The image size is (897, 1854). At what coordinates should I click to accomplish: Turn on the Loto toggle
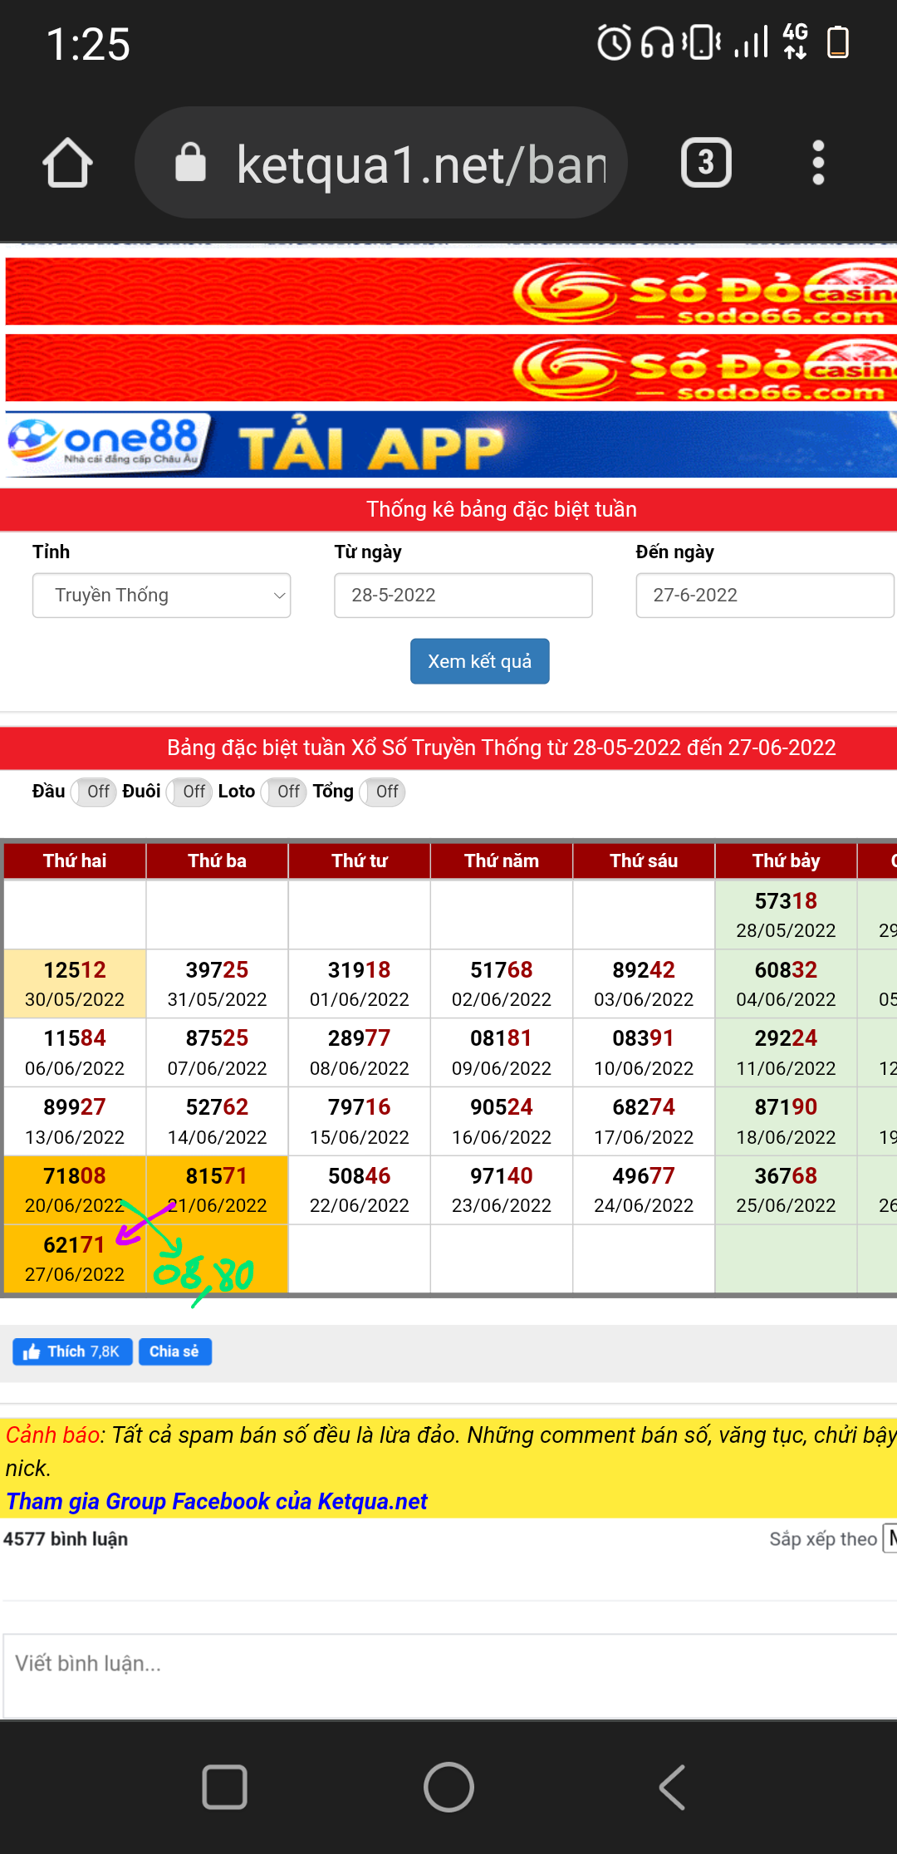coord(283,792)
